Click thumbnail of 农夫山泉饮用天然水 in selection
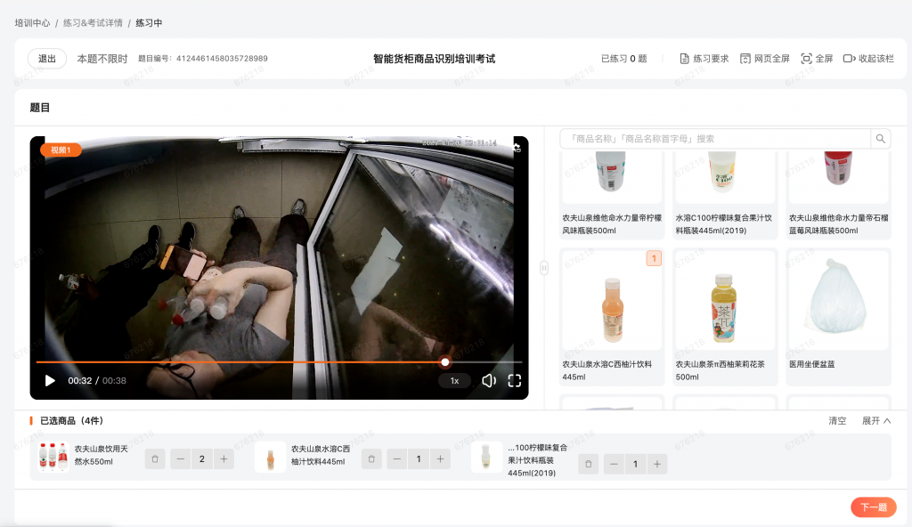912x527 pixels. [x=53, y=456]
